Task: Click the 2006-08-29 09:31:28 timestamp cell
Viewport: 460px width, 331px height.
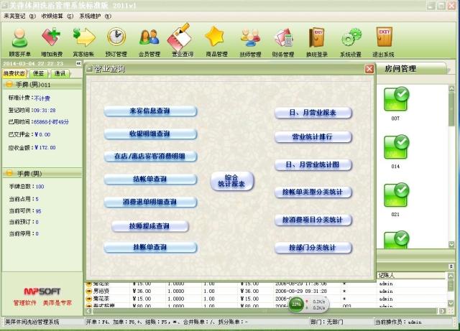Action: [301, 291]
